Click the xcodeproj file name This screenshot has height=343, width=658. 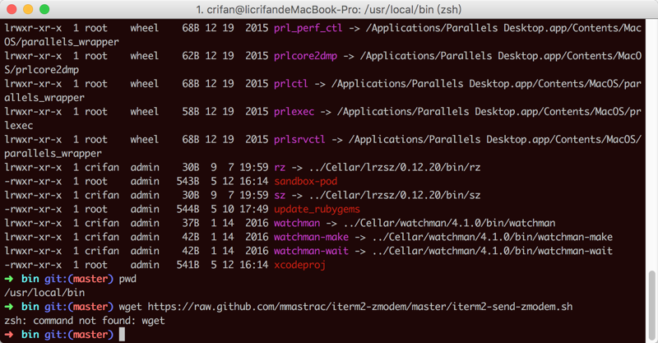tap(299, 265)
